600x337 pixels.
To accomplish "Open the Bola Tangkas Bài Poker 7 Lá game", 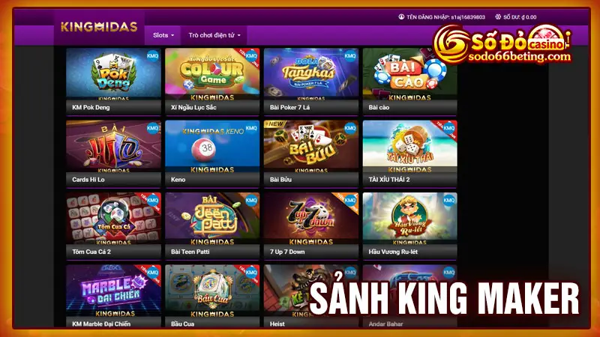I will [x=311, y=73].
